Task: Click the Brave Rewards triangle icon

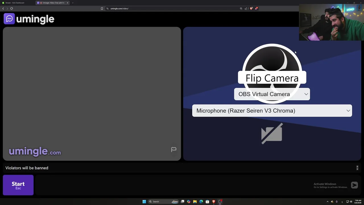Action: tap(256, 9)
